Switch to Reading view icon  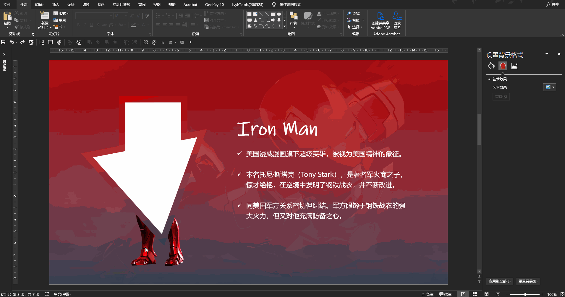486,294
